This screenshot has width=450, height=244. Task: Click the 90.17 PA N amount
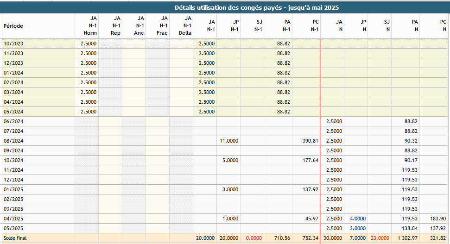[411, 161]
